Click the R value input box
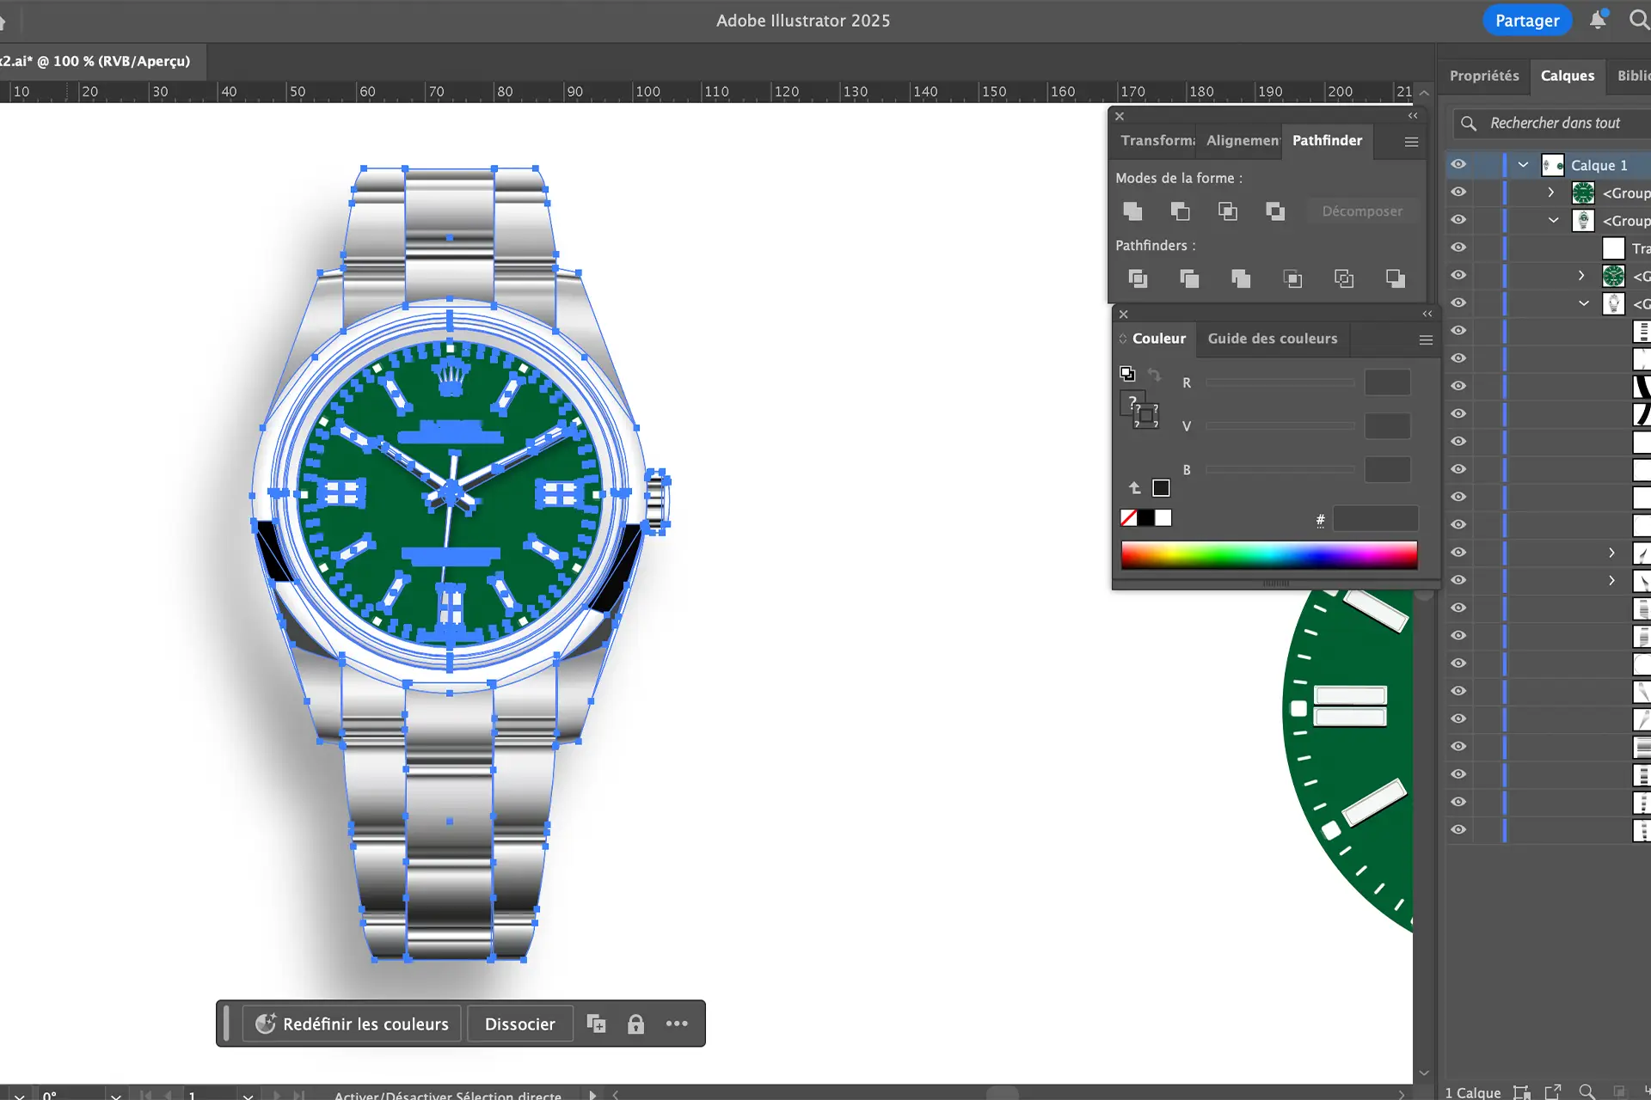This screenshot has height=1100, width=1651. 1388,382
